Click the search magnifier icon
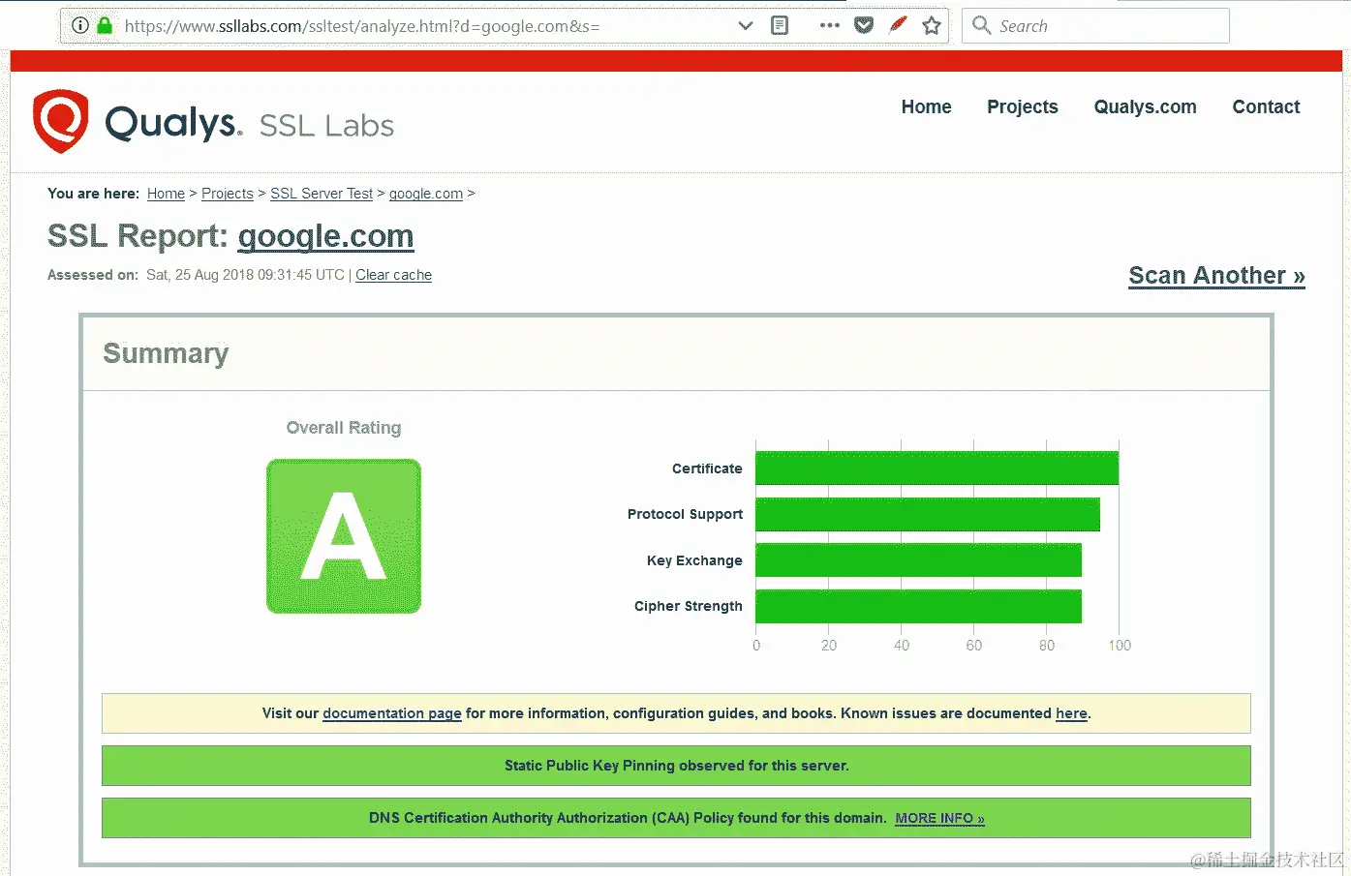 point(981,25)
